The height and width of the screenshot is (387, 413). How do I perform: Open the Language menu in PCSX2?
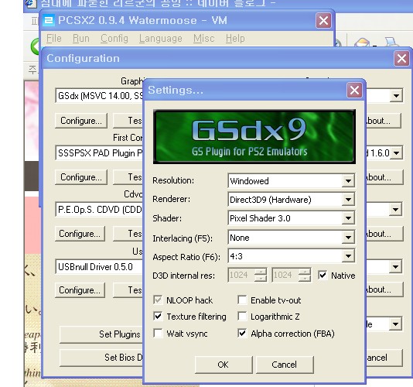click(x=161, y=39)
